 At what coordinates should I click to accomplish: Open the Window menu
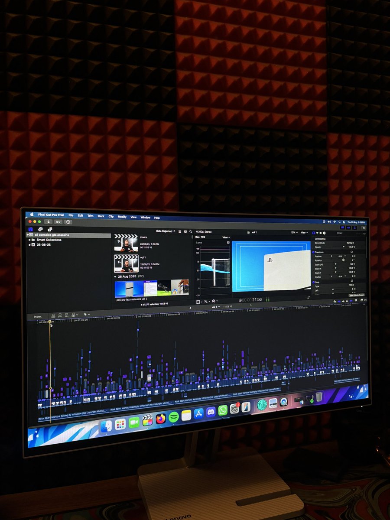click(x=145, y=218)
